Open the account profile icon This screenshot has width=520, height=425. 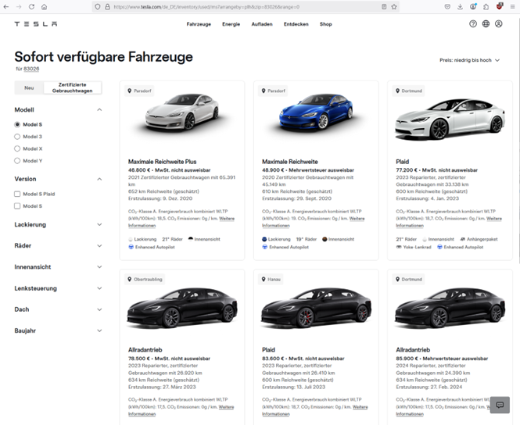tap(498, 24)
